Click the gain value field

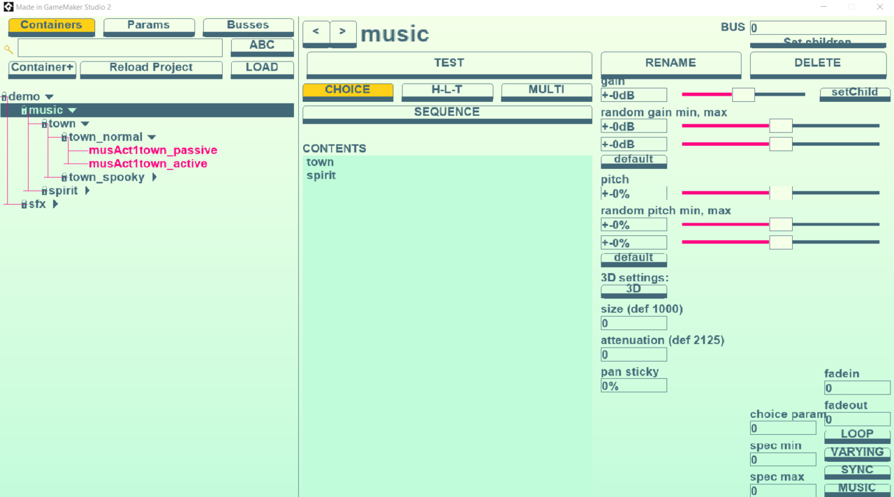click(x=633, y=95)
